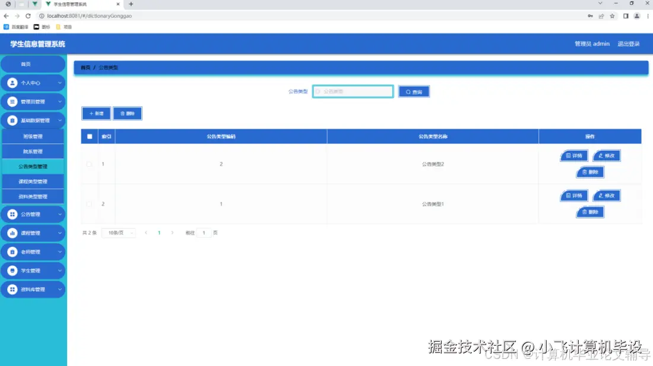Image resolution: width=653 pixels, height=366 pixels.
Task: Click the 公告类型名称 column header
Action: point(433,136)
